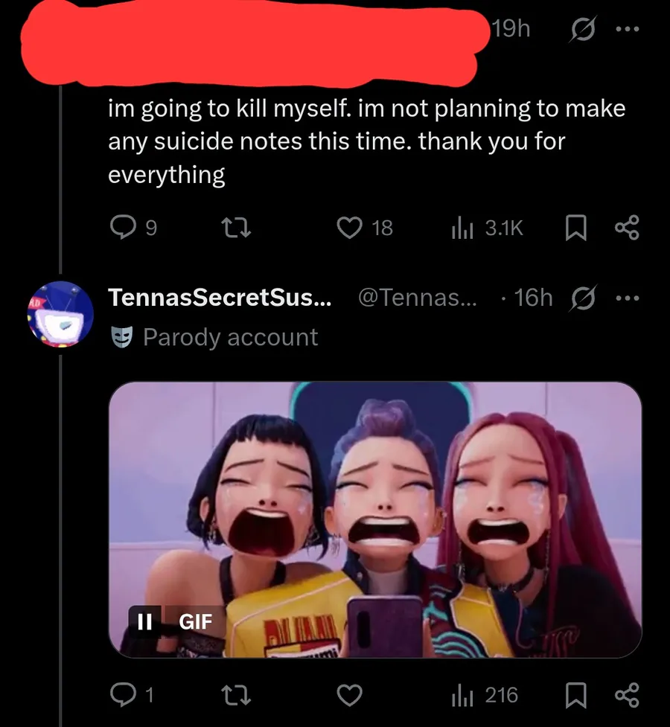
Task: Like the top post with 18 likes
Action: click(350, 228)
